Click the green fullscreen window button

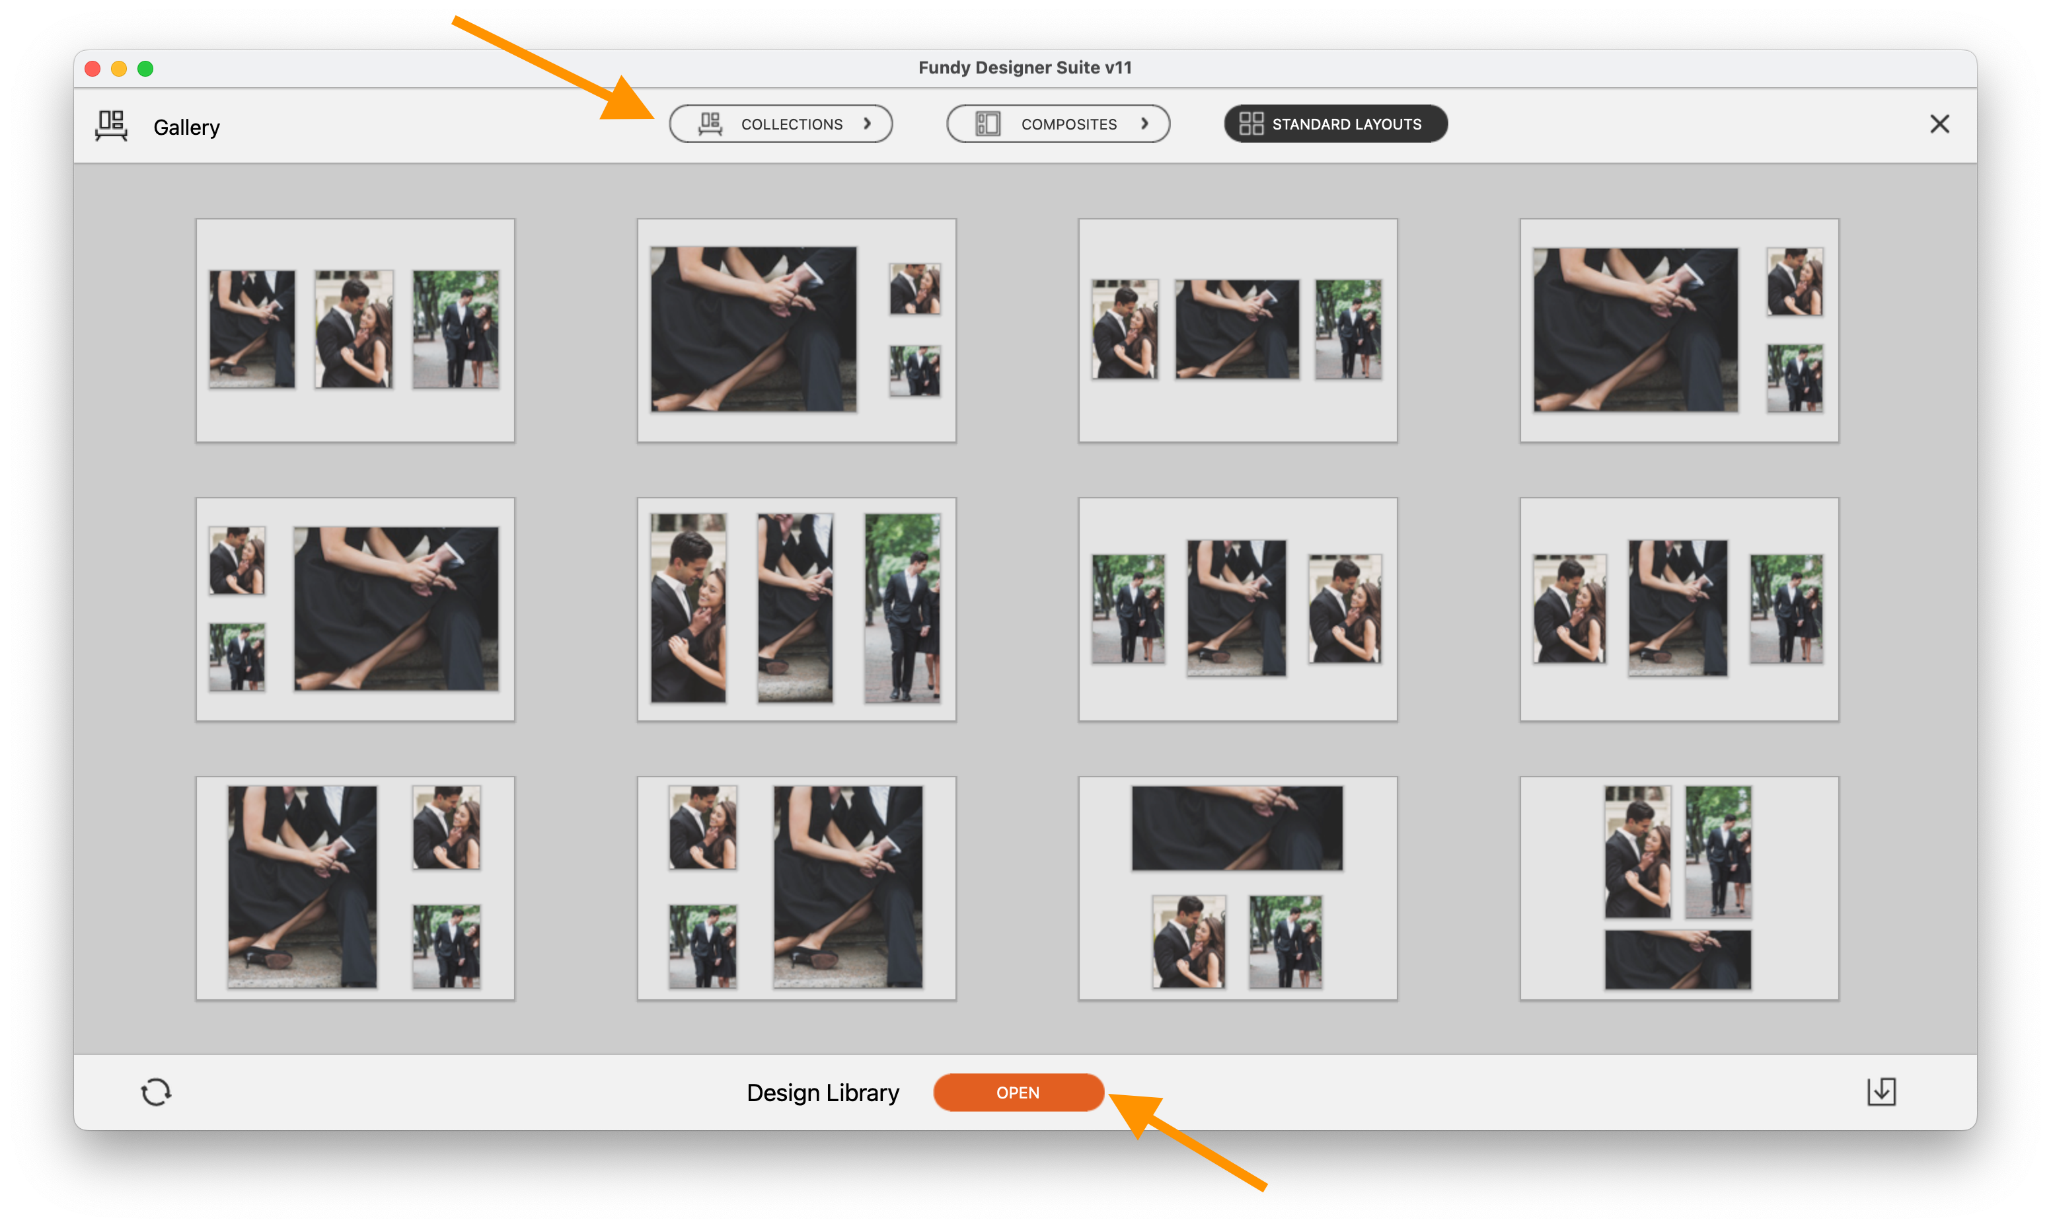pos(145,69)
